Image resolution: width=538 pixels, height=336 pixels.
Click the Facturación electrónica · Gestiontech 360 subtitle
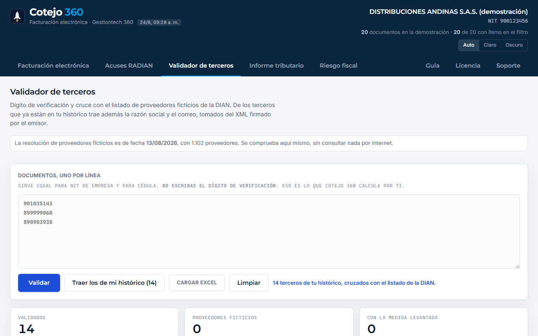click(x=81, y=22)
